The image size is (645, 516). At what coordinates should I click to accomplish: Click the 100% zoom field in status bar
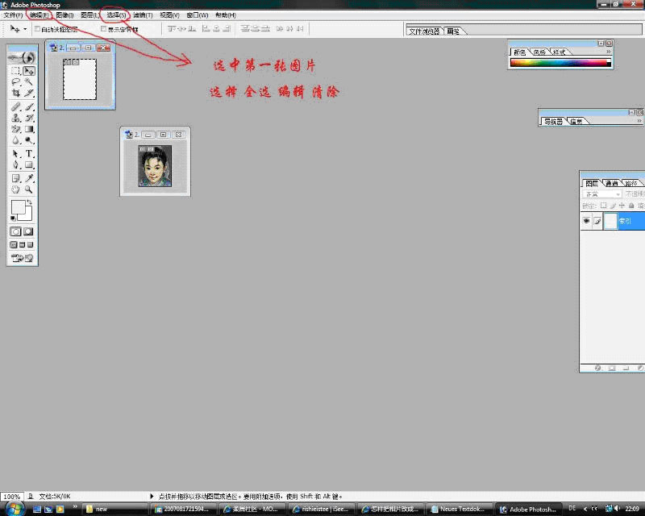tap(11, 497)
